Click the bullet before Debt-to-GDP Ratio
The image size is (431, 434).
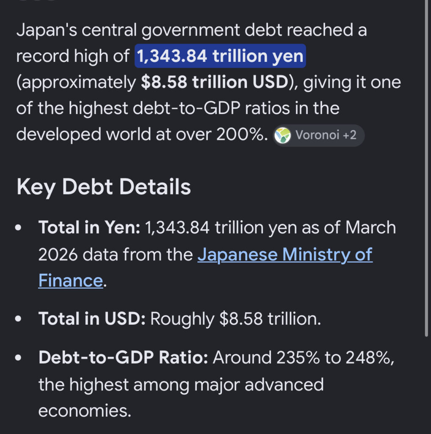pos(18,358)
